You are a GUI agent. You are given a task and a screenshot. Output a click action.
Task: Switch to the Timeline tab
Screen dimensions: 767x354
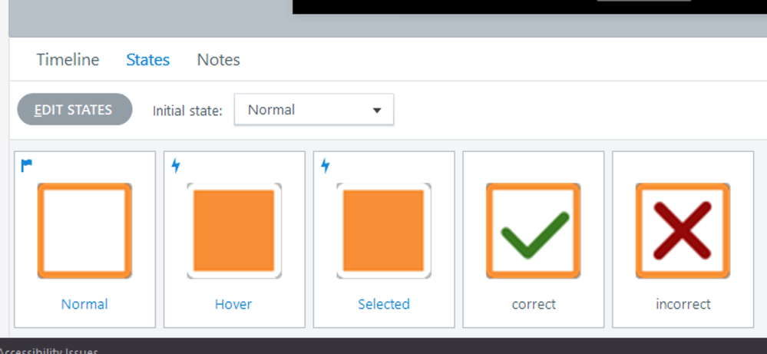click(x=68, y=60)
